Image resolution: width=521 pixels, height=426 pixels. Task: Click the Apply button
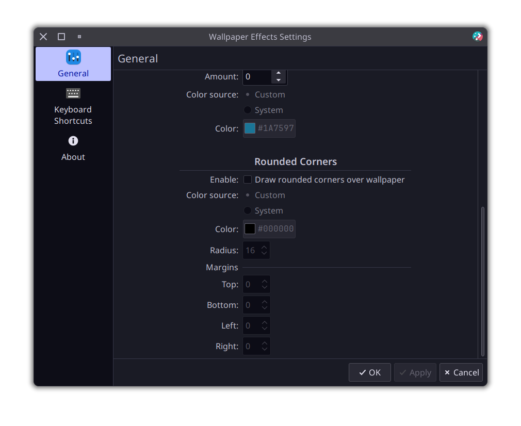tap(415, 372)
